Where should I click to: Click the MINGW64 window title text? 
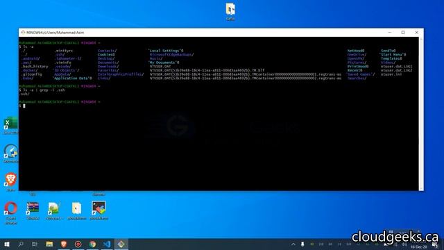(55, 33)
